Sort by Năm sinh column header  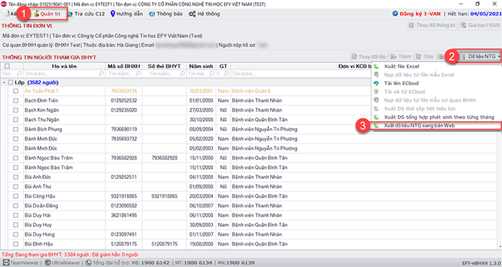click(x=201, y=67)
